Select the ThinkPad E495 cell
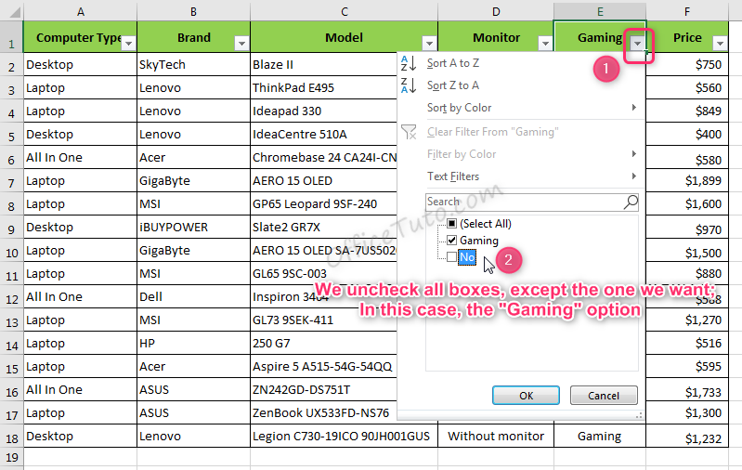The image size is (742, 470). pyautogui.click(x=324, y=87)
